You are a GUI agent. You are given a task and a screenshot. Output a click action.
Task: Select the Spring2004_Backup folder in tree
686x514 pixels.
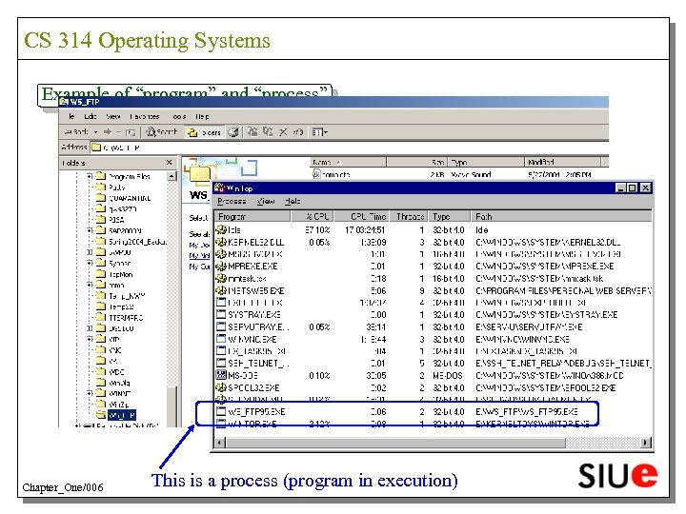click(137, 241)
